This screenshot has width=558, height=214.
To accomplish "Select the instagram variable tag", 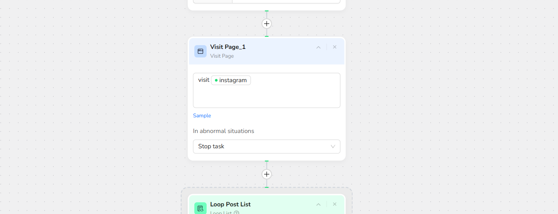I will point(231,80).
